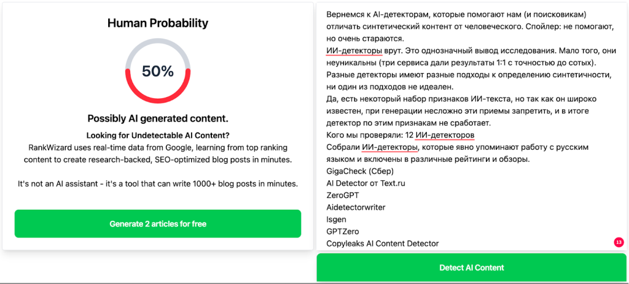The width and height of the screenshot is (629, 284).
Task: Click the red 13 counter badge
Action: point(619,242)
